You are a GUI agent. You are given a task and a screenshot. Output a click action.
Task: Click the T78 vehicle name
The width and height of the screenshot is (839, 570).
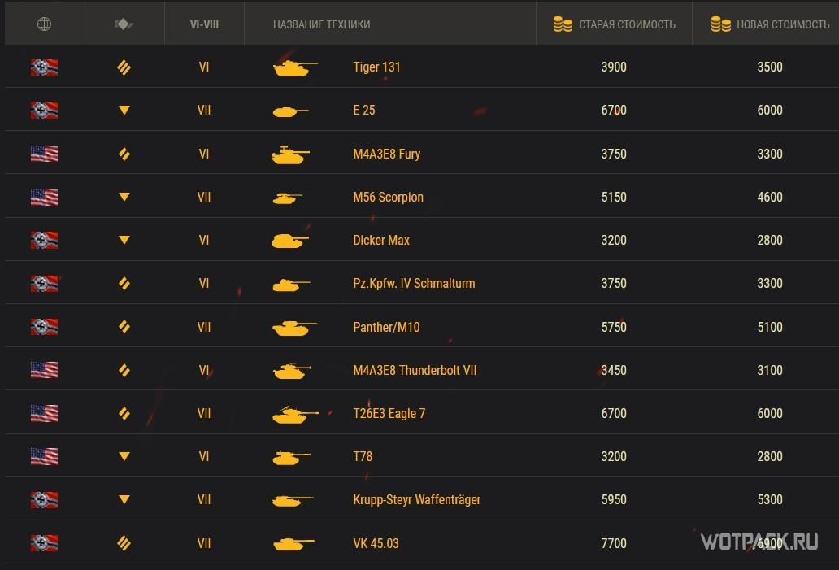[x=363, y=456]
